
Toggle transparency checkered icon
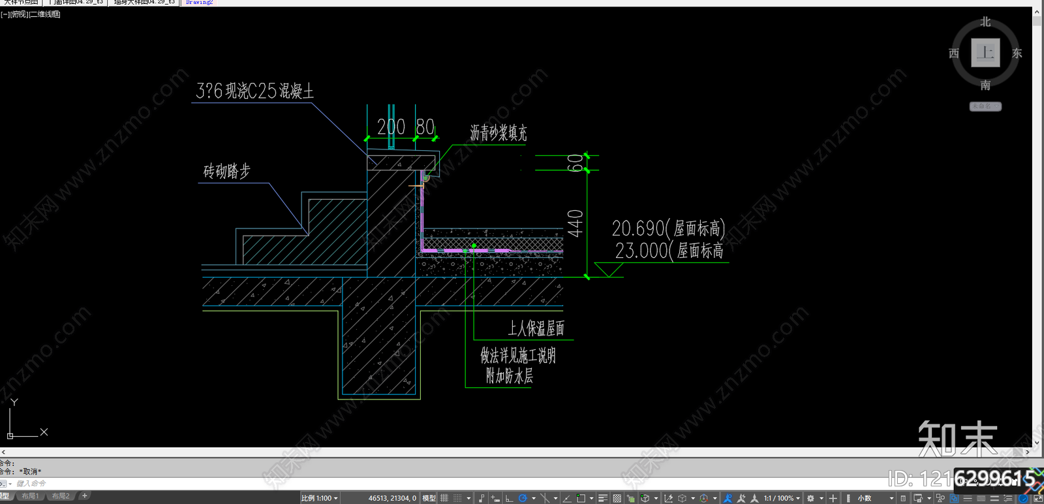pyautogui.click(x=617, y=498)
